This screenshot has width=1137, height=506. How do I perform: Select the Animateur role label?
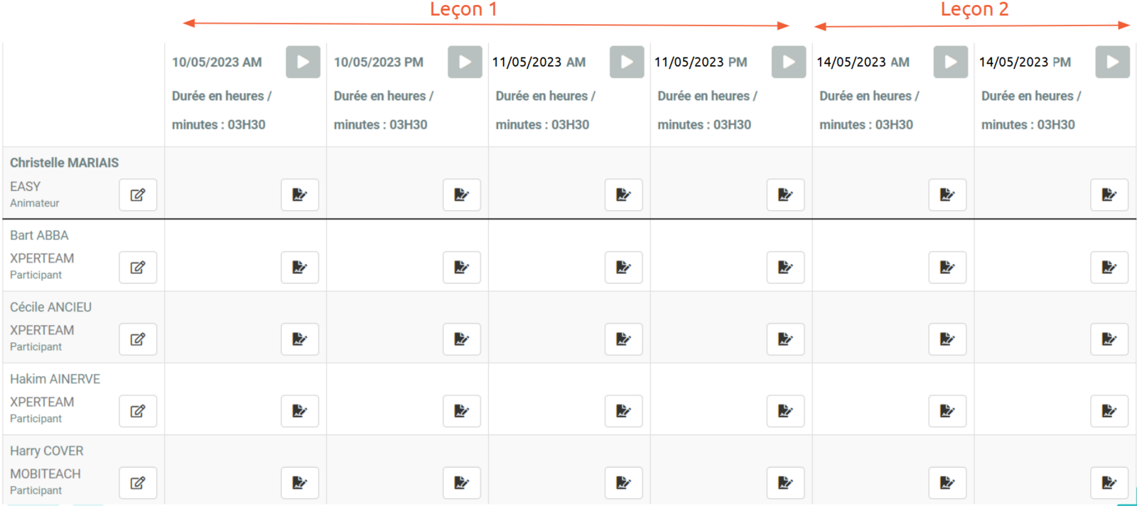tap(35, 203)
